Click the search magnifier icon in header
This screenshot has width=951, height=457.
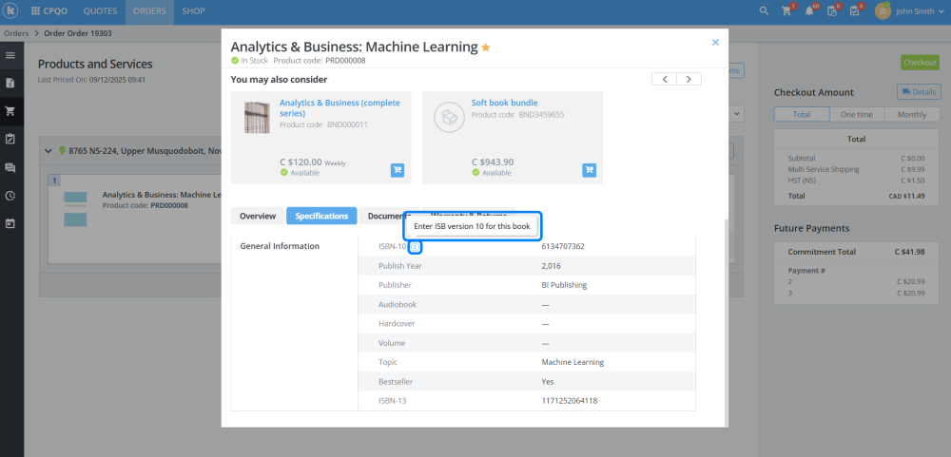point(764,11)
